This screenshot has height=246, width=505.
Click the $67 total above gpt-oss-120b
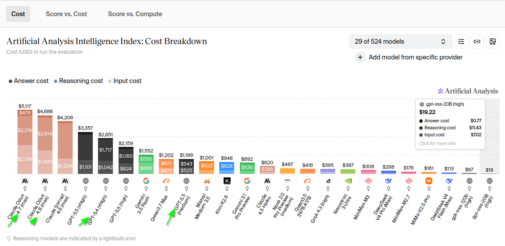click(469, 169)
